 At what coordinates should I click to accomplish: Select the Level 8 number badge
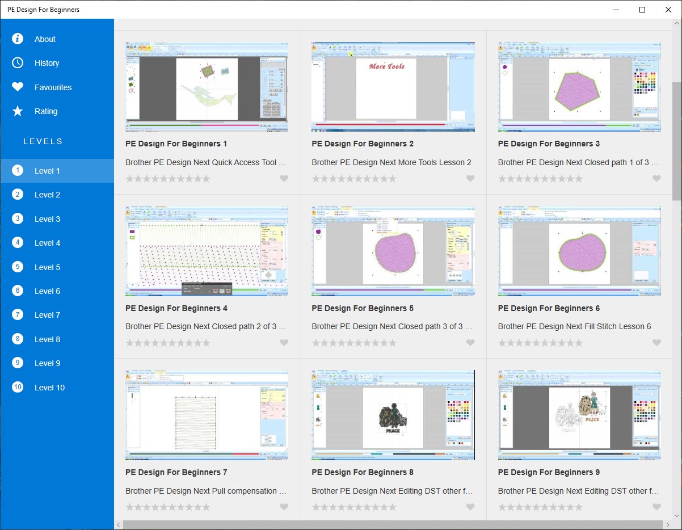click(x=18, y=339)
